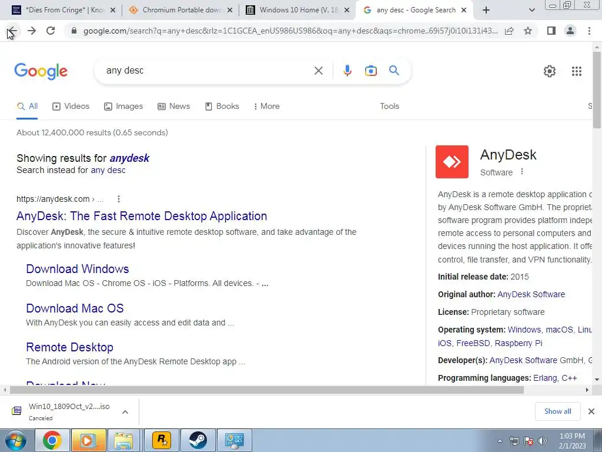602x452 pixels.
Task: Go forward with the browser forward arrow
Action: 32,31
